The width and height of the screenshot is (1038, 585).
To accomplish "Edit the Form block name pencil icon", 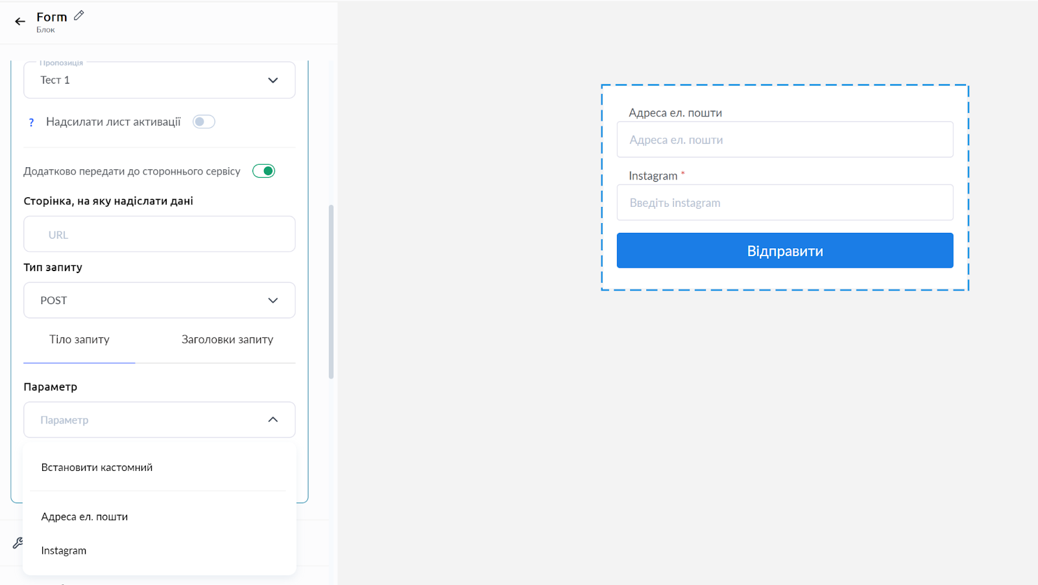I will 79,16.
